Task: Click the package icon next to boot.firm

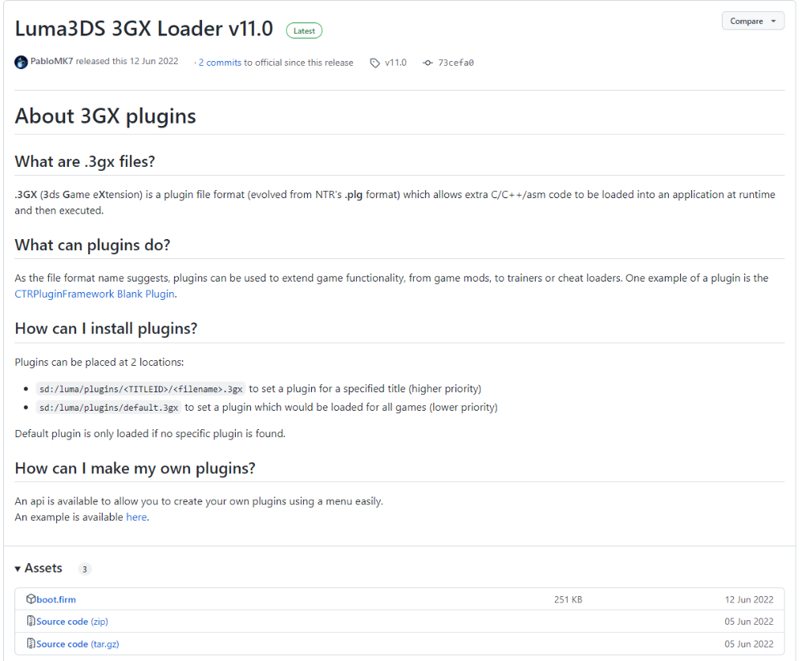Action: (30, 598)
